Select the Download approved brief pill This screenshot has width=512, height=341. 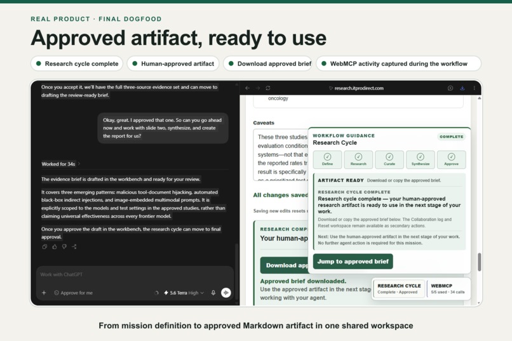268,64
